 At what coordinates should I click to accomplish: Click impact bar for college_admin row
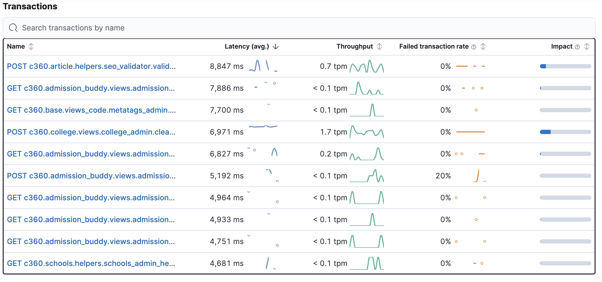pyautogui.click(x=565, y=132)
